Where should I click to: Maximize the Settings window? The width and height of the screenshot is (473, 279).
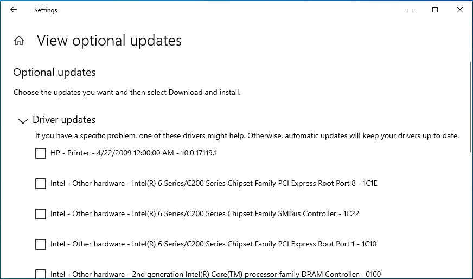[435, 10]
